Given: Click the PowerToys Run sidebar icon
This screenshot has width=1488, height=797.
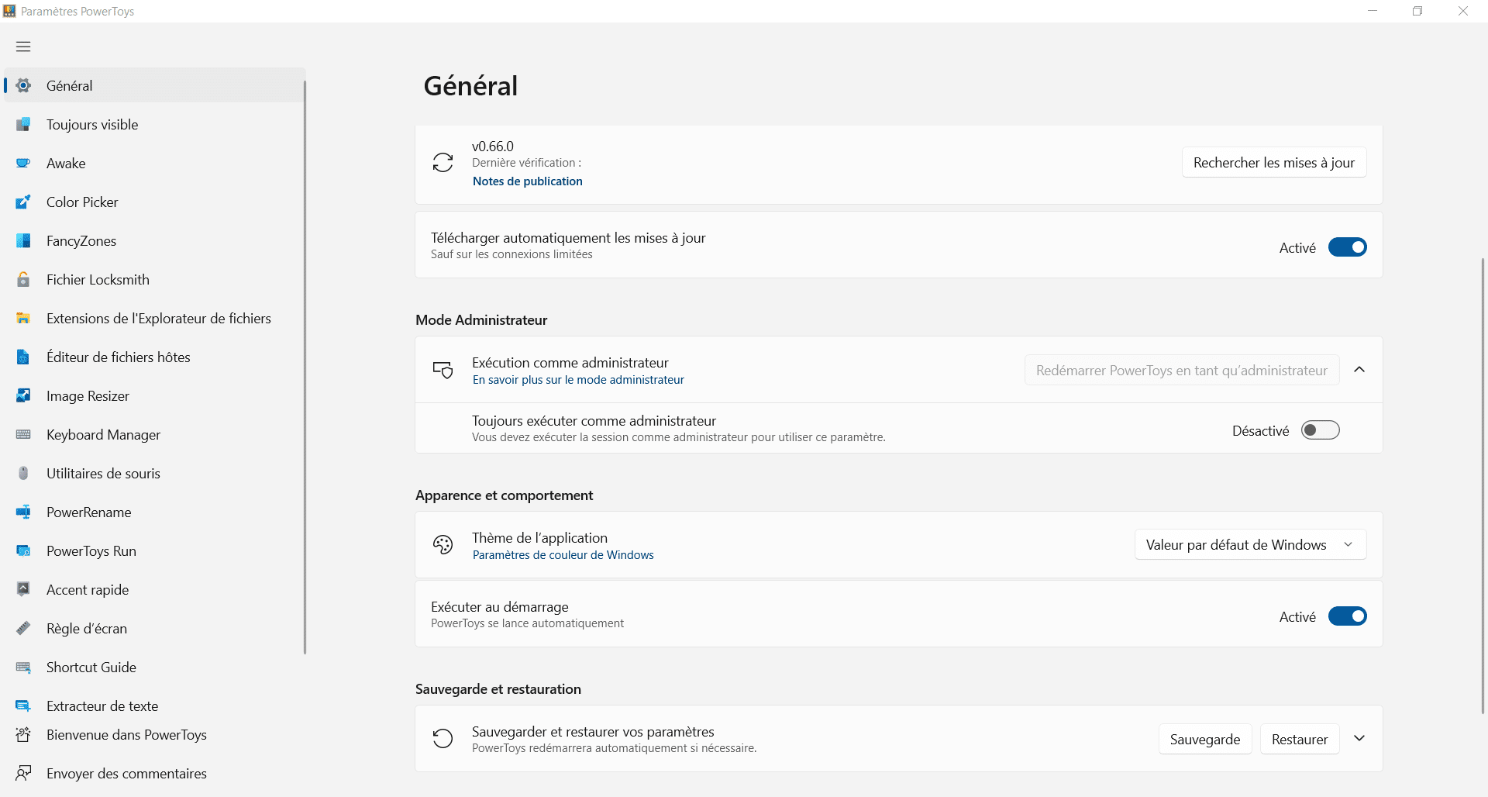Looking at the screenshot, I should coord(23,551).
